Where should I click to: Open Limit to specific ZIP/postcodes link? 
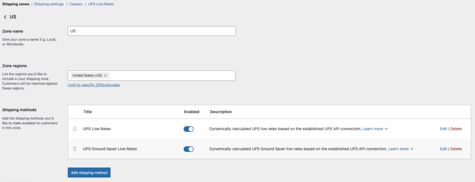coord(94,85)
